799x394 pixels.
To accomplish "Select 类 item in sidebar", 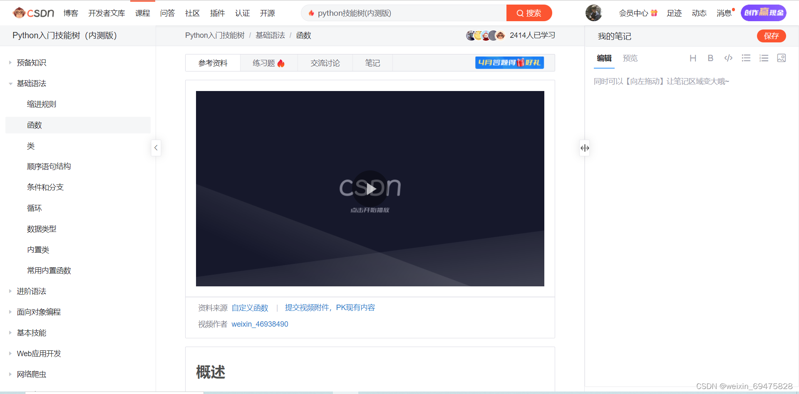I will 31,146.
